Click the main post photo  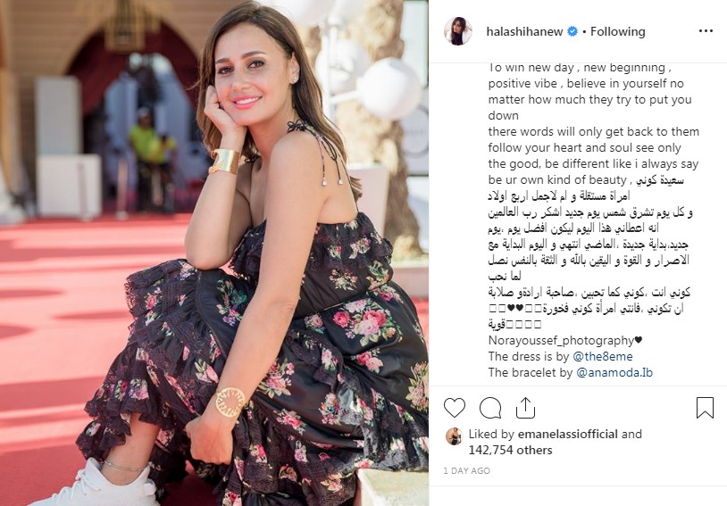coord(214,253)
